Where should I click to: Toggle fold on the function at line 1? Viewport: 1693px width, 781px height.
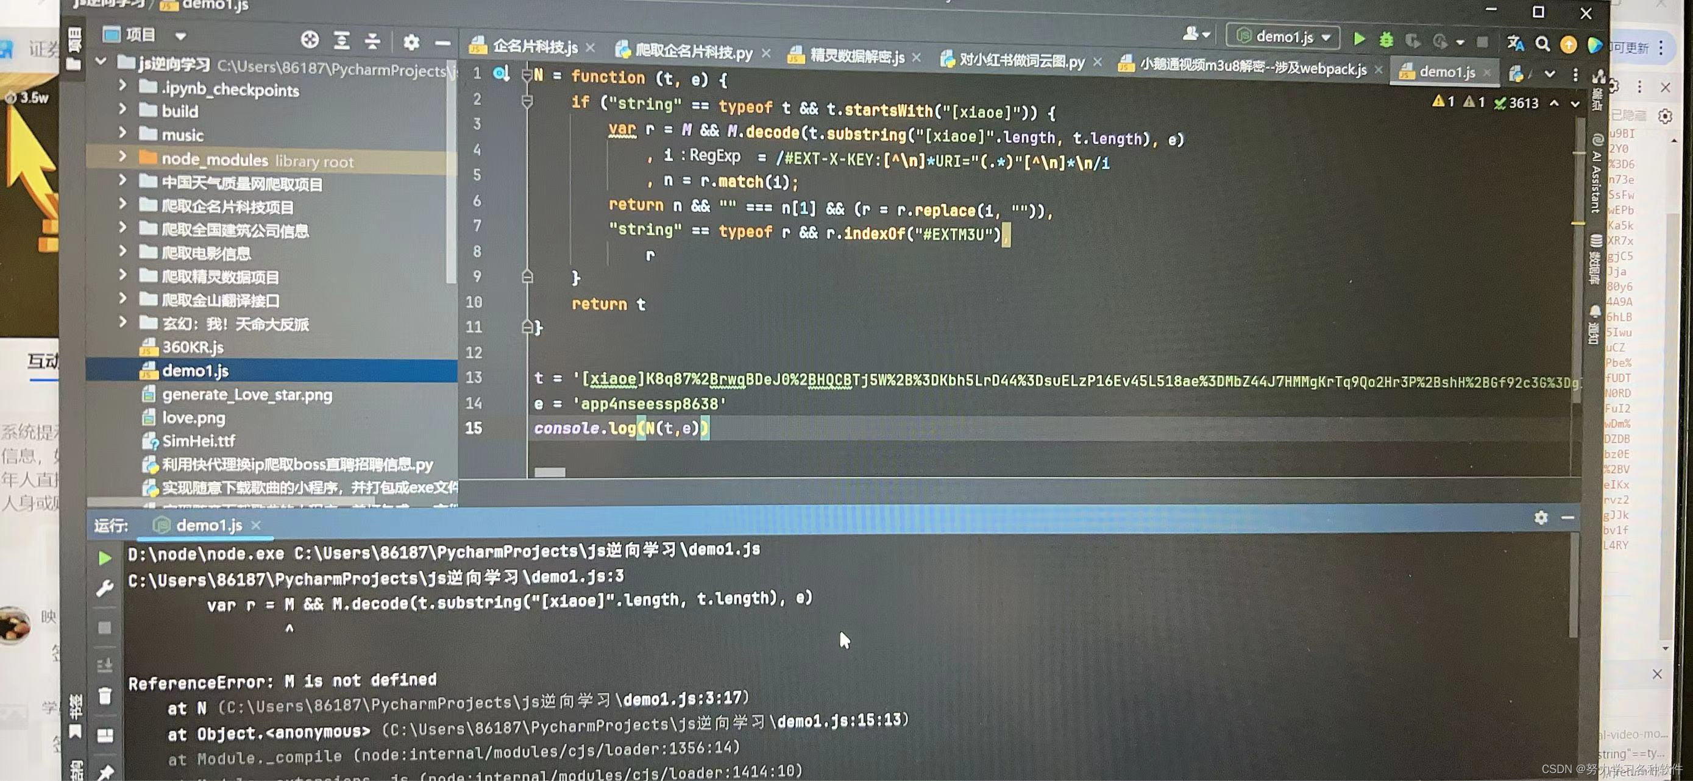point(527,76)
